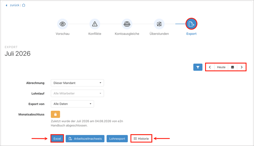Open the blue filter button
The height and width of the screenshot is (146, 254).
[198, 67]
